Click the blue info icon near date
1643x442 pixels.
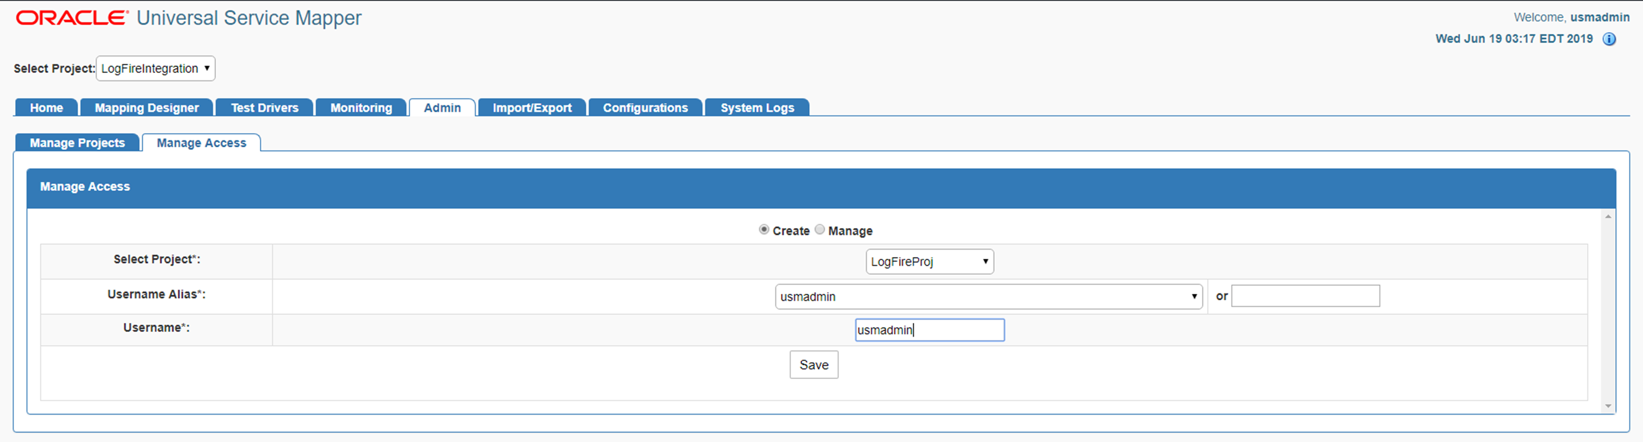click(1609, 39)
